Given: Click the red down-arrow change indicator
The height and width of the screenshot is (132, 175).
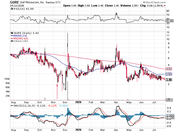Looking at the screenshot, I should (165, 6).
